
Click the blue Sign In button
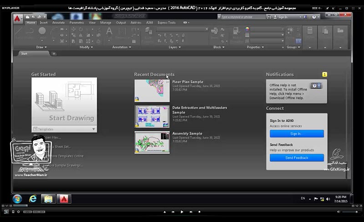coord(297,133)
